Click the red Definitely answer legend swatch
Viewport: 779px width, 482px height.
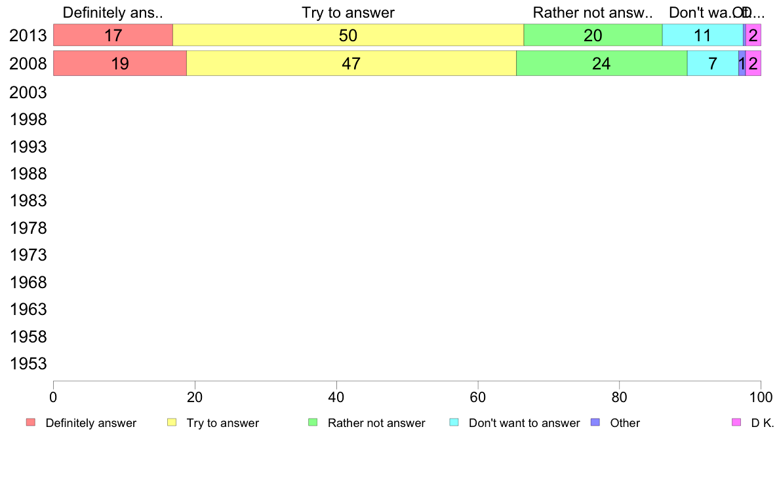point(31,422)
